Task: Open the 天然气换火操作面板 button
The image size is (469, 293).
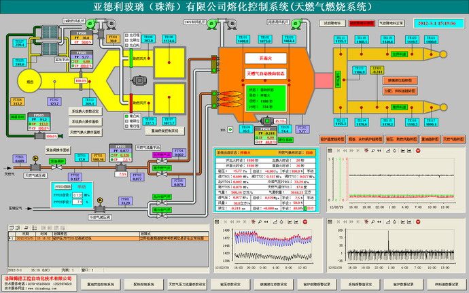Action: click(85, 132)
